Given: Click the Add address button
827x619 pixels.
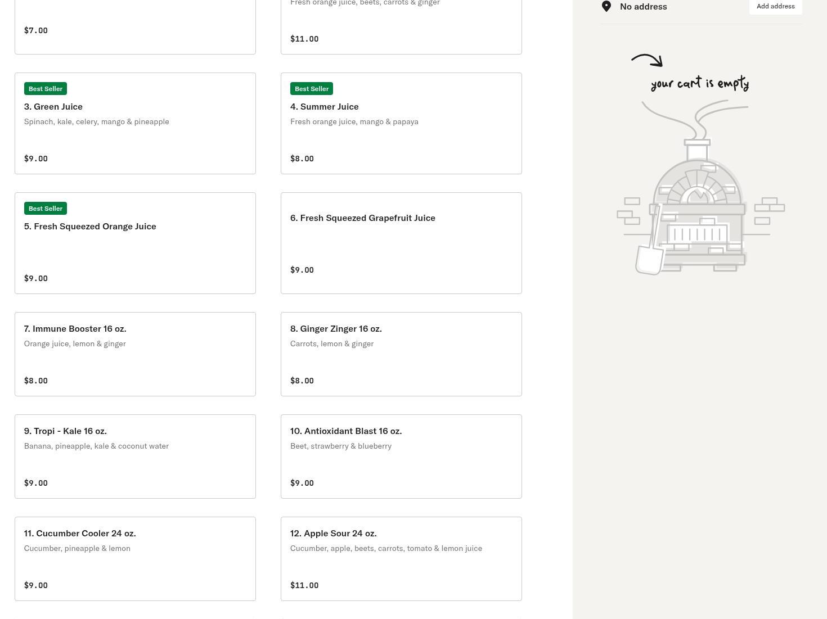Looking at the screenshot, I should (775, 6).
